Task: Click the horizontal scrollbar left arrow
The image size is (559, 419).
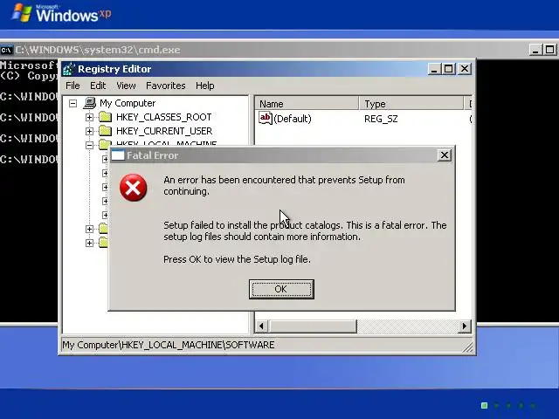Action: pos(261,326)
